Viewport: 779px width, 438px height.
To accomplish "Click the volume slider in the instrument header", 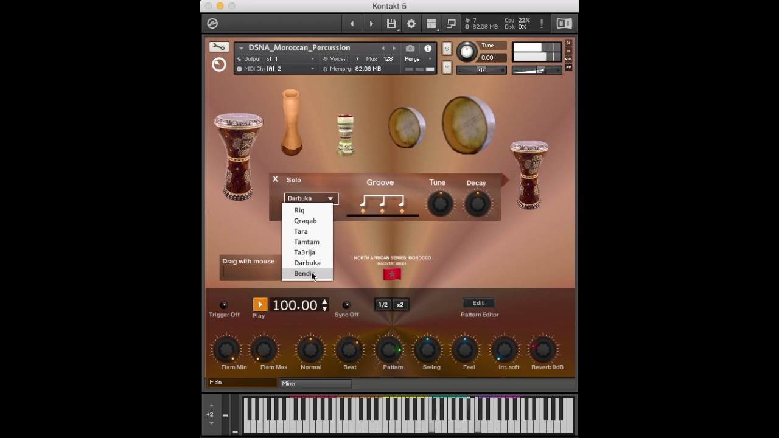I will click(x=536, y=71).
